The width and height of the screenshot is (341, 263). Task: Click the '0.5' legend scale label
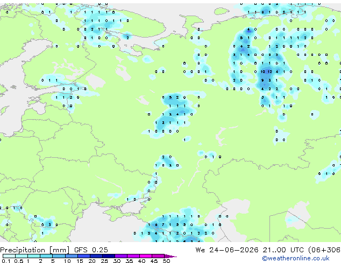tap(19, 261)
